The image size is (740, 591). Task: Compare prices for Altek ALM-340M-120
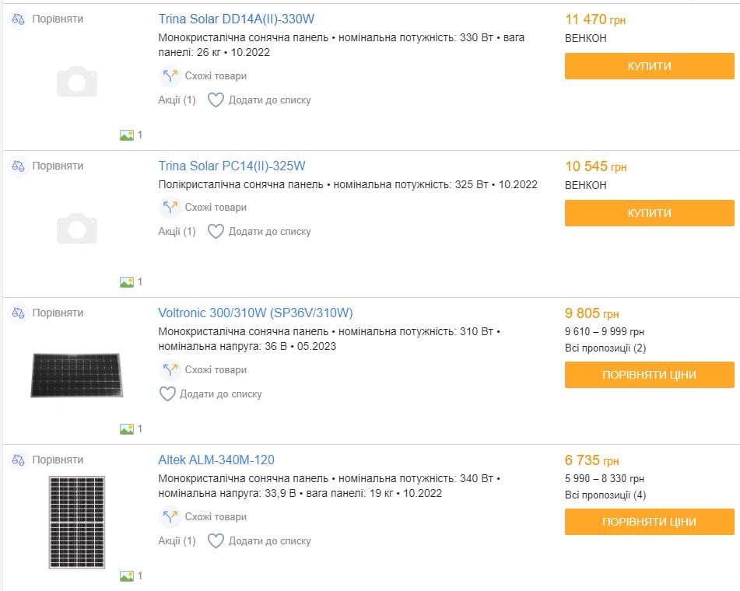(x=649, y=522)
